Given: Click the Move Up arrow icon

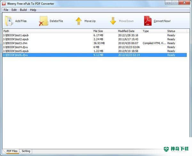Looking at the screenshot, I should coord(79,21).
